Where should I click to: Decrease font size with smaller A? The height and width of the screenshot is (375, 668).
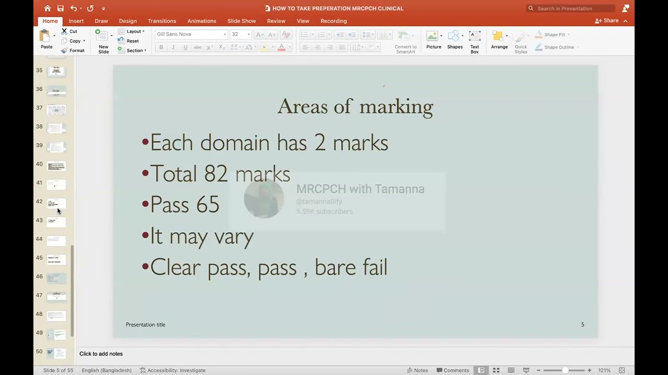point(272,34)
